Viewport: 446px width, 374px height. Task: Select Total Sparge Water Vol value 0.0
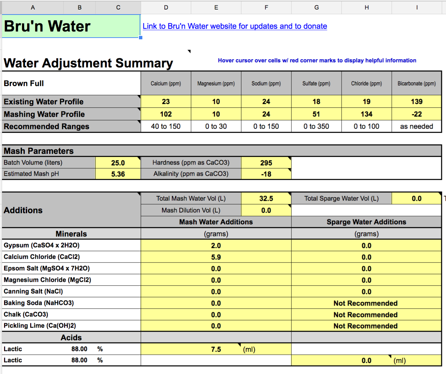click(417, 199)
